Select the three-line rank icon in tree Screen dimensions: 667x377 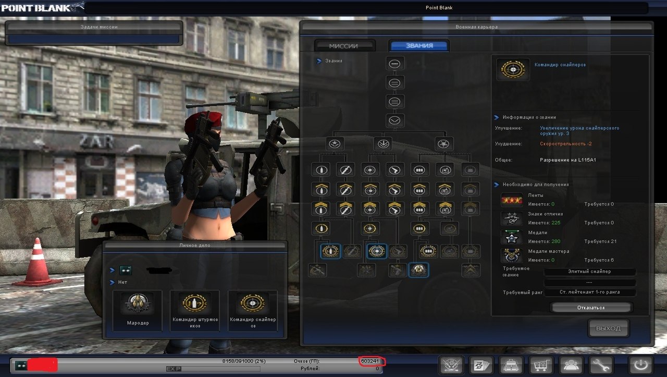[x=395, y=101]
